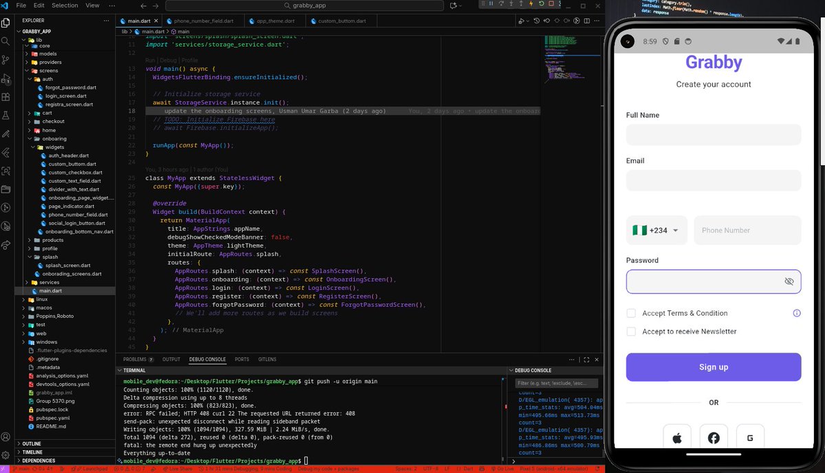The image size is (825, 473).
Task: Open the File menu
Action: (21, 5)
